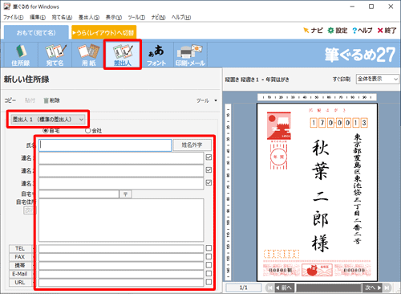The height and width of the screenshot is (294, 401).
Task: Click the 削除 delete trash icon
Action: coord(51,100)
